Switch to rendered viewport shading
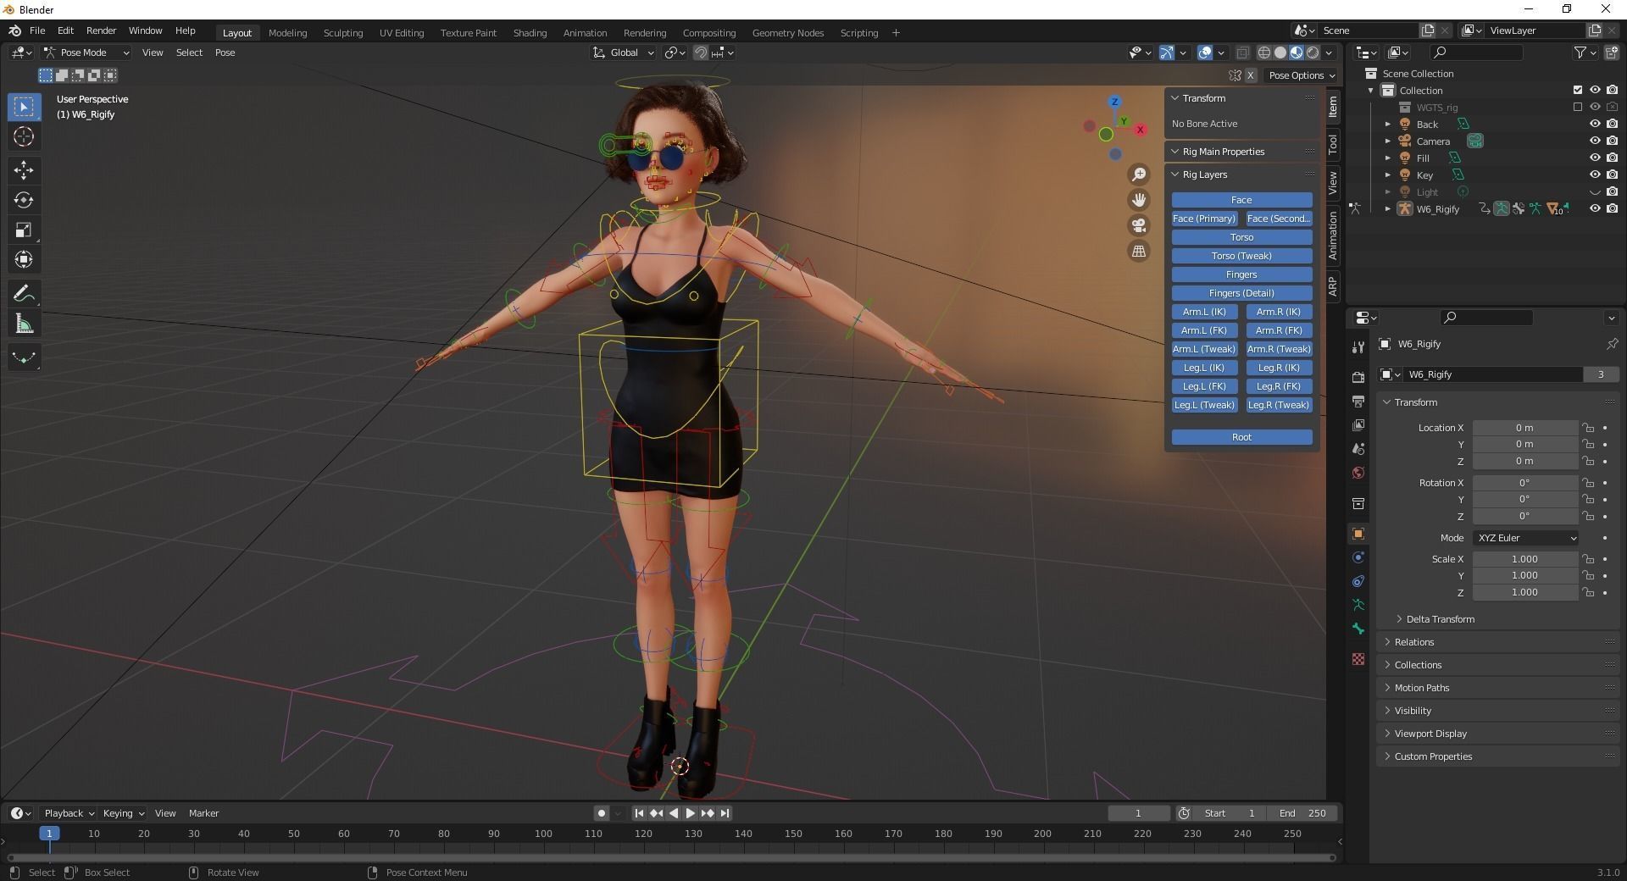This screenshot has height=881, width=1627. tap(1313, 53)
